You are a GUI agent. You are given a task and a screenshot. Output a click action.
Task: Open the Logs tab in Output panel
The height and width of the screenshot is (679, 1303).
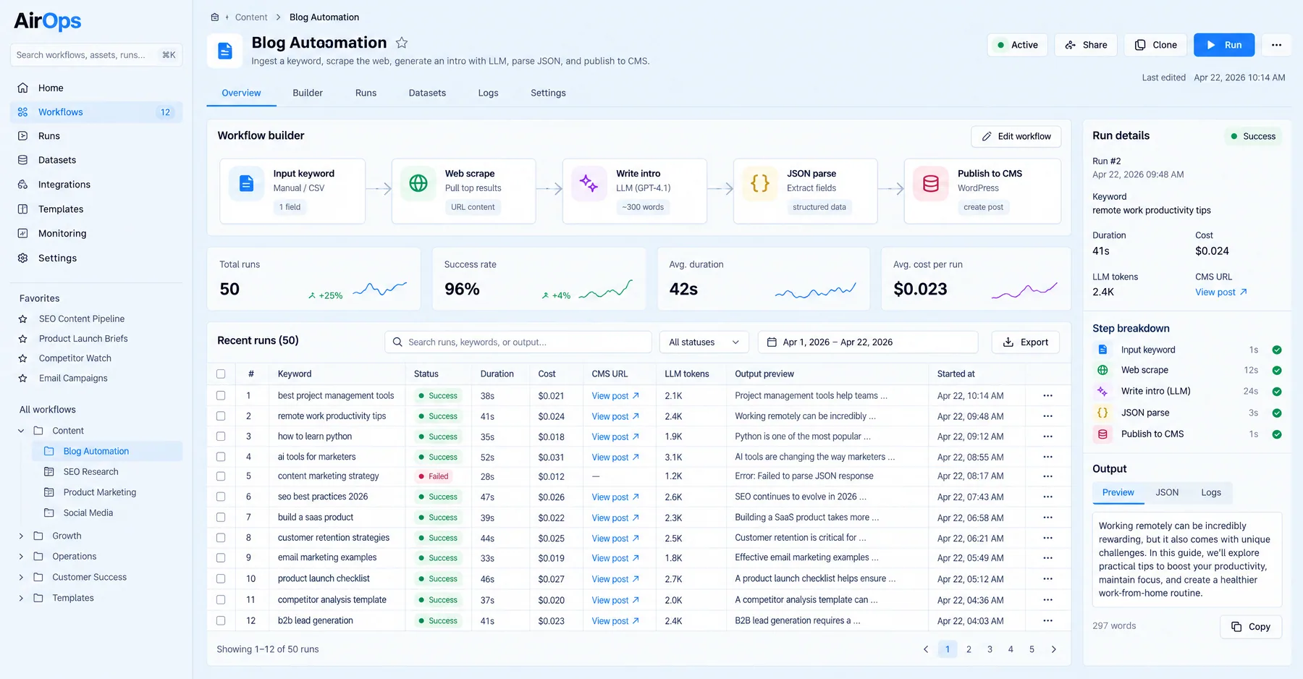(1211, 493)
